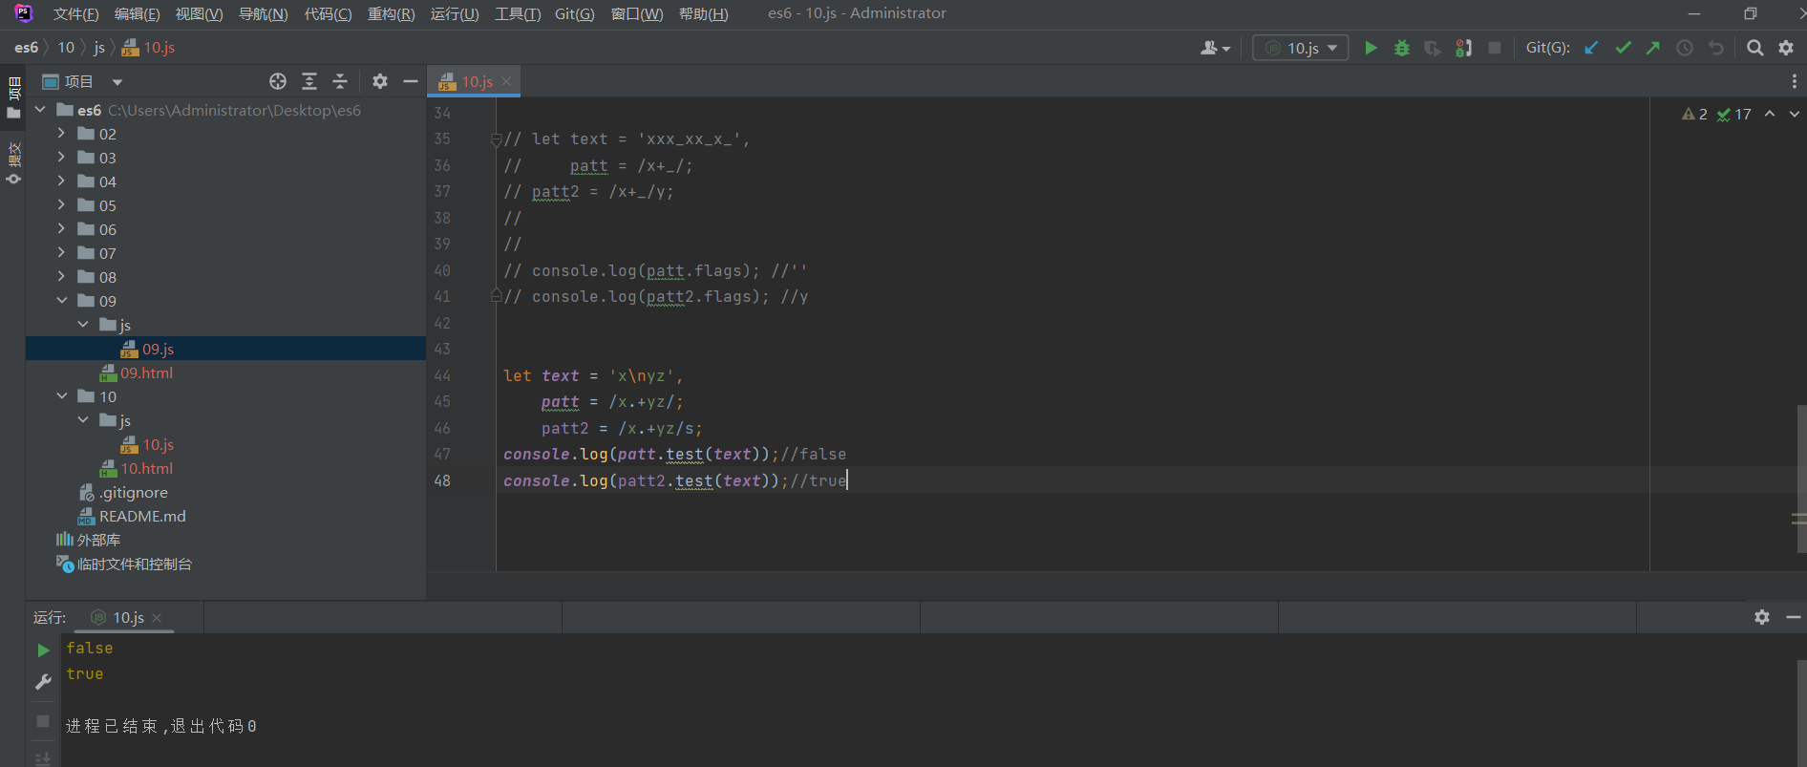The height and width of the screenshot is (767, 1807).
Task: Close the 10.js run tab
Action: [x=157, y=618]
